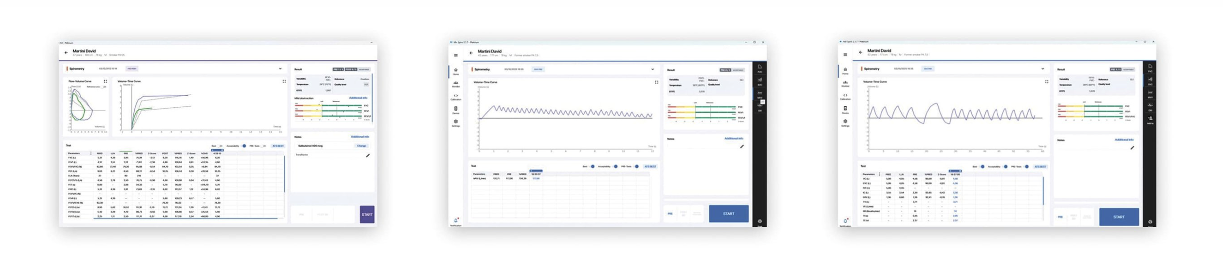This screenshot has height=269, width=1223.
Task: Toggle Best switch in right window
Action: tap(982, 167)
